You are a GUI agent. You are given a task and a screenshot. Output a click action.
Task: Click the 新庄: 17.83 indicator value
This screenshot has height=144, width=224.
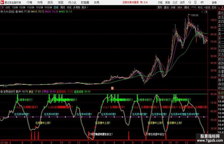pyautogui.click(x=35, y=92)
